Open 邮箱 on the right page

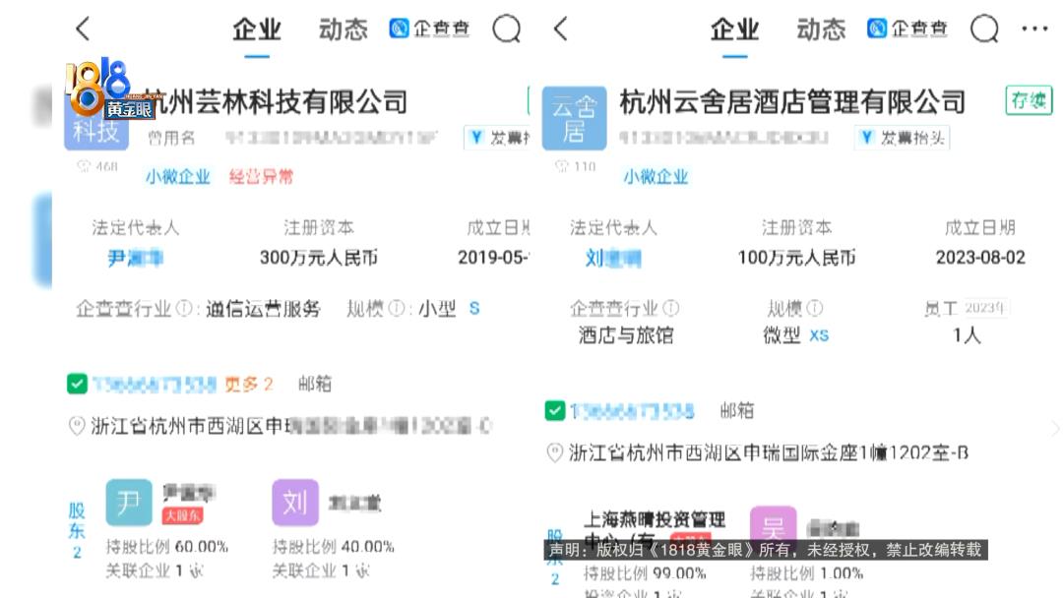click(x=737, y=410)
